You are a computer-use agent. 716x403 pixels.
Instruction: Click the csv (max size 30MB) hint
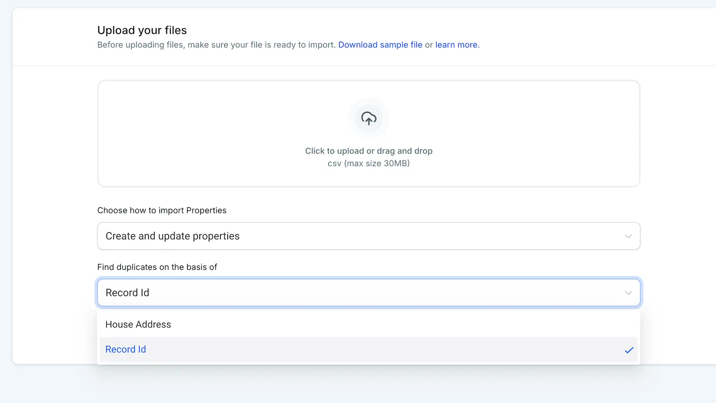point(369,164)
